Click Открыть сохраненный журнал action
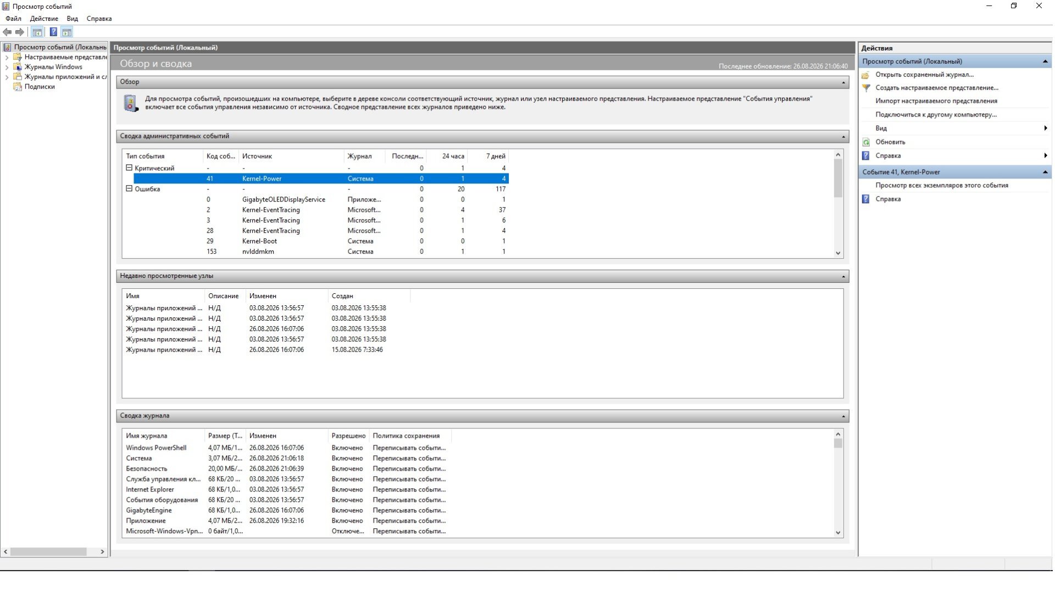Viewport: 1055px width, 592px height. (924, 75)
